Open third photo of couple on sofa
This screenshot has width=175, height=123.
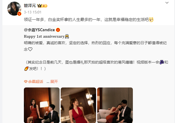(115, 105)
